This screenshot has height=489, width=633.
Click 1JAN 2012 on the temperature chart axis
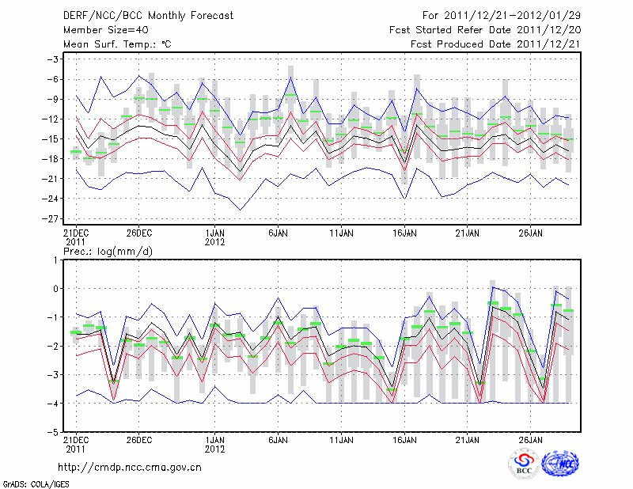(214, 237)
